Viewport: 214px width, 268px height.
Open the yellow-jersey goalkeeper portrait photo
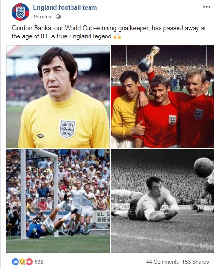[58, 97]
